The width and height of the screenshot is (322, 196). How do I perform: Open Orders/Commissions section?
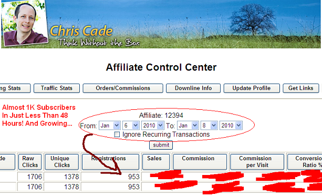click(x=123, y=88)
